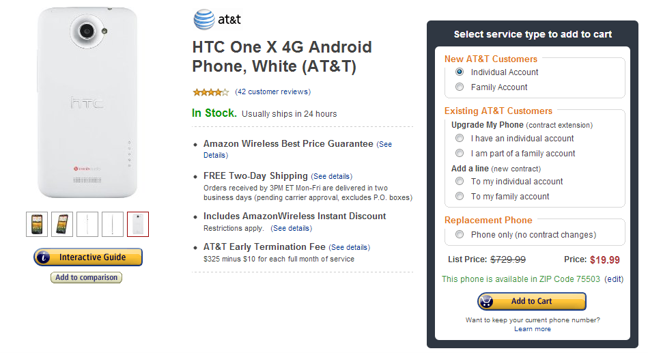The width and height of the screenshot is (648, 353).
Task: Open See details for Early Termination Fee
Action: 349,247
